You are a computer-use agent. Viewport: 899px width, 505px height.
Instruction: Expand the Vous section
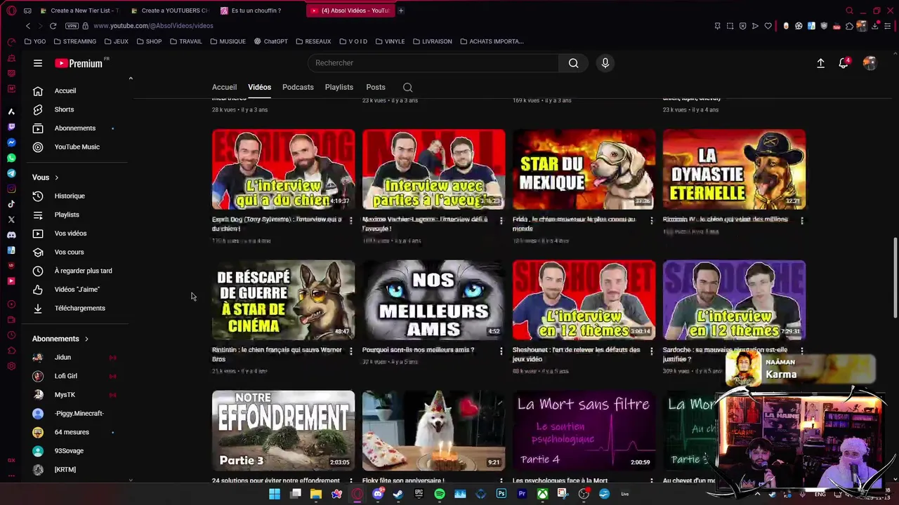[46, 177]
